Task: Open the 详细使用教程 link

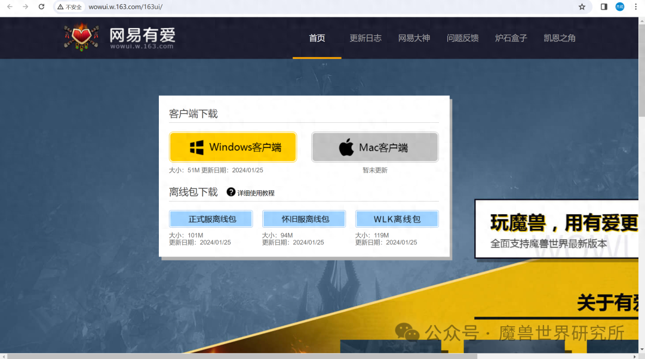Action: [256, 192]
